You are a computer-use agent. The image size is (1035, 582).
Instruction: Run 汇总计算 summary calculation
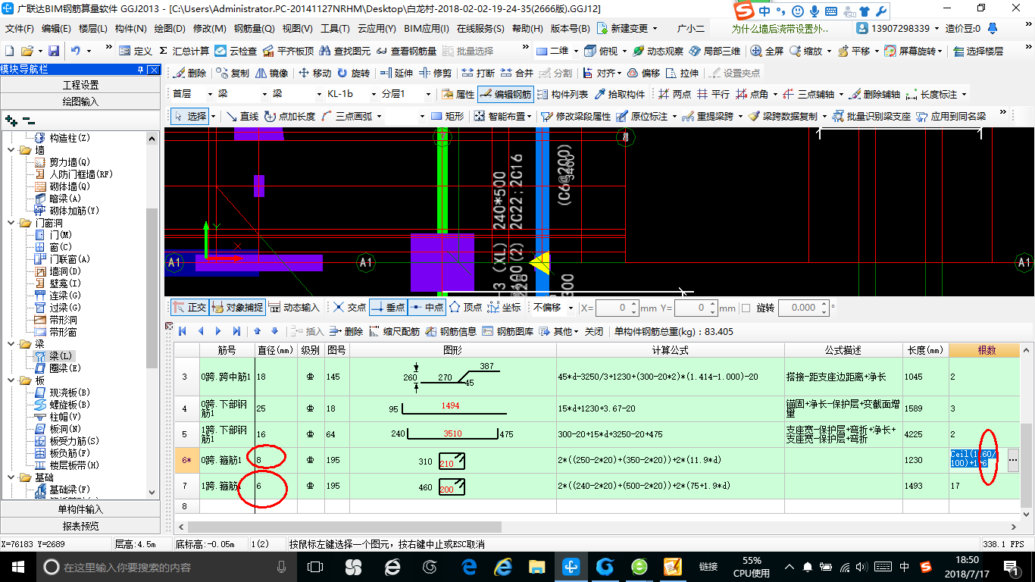184,51
